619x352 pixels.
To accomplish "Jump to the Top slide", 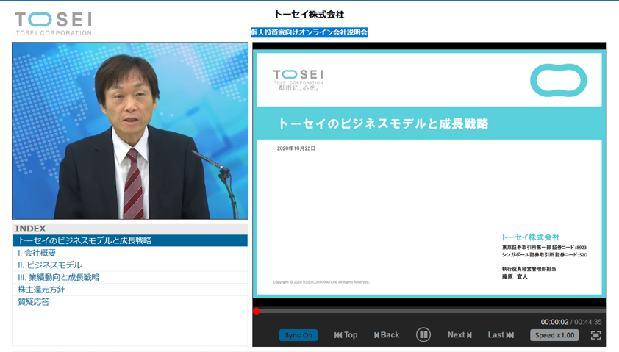I will coord(346,335).
